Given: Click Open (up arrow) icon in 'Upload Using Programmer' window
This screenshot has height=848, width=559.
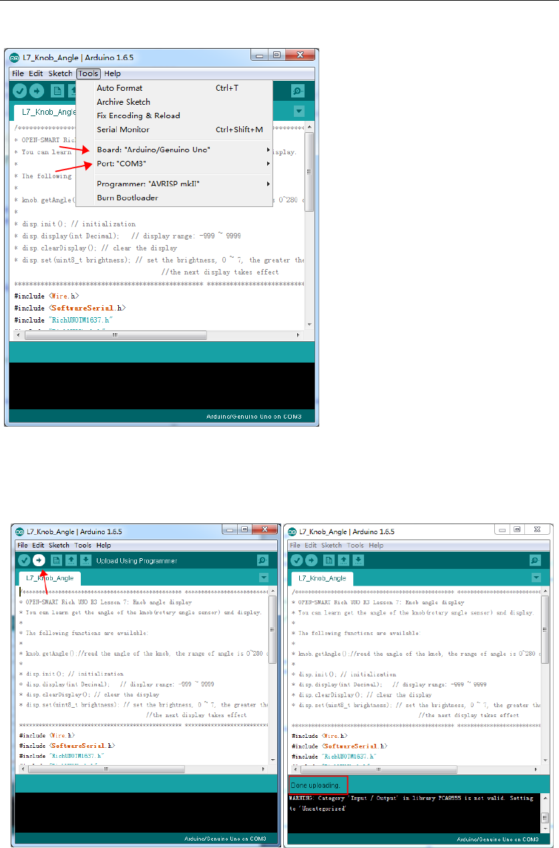Looking at the screenshot, I should click(71, 560).
